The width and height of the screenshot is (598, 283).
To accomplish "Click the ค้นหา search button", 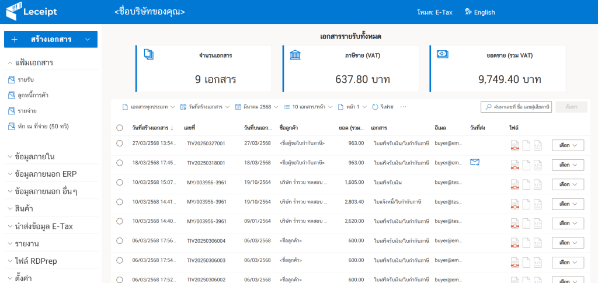I will (572, 107).
